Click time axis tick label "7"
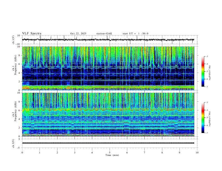Image resolution: width=222 pixels, height=171 pixels. point(145,153)
